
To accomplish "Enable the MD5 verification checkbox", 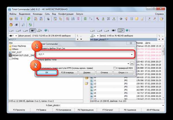I will tap(114, 68).
